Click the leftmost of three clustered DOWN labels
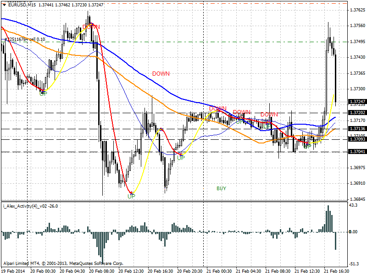The height and width of the screenshot is (275, 367). 217,109
